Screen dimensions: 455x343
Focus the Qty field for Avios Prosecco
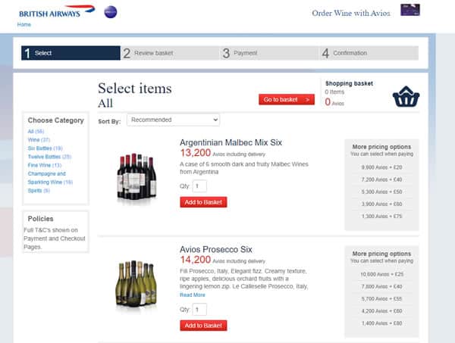coord(199,310)
